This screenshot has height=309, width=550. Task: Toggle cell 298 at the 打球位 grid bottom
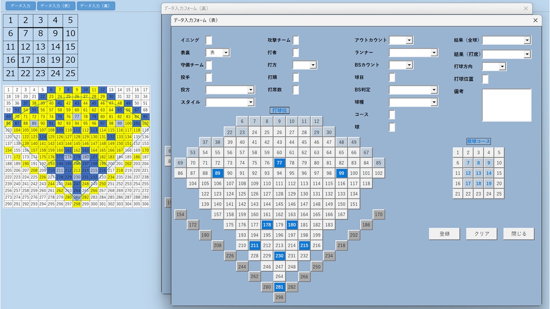click(280, 297)
